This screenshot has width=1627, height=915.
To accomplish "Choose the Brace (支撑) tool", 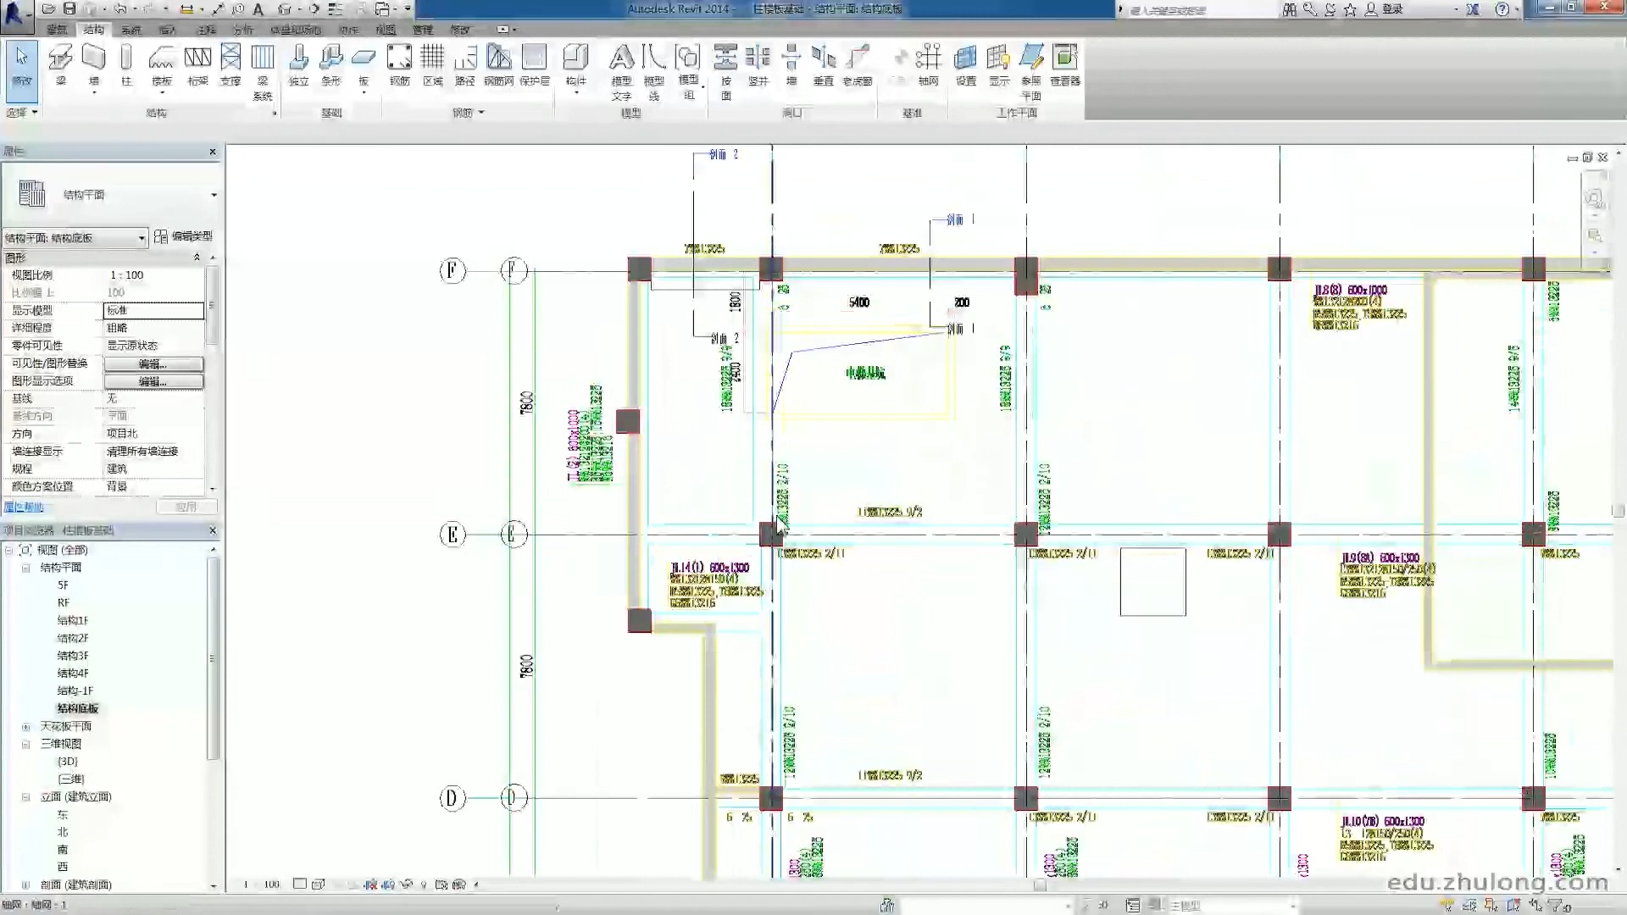I will click(230, 65).
